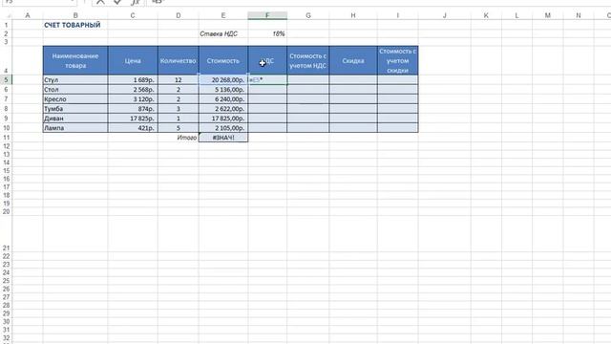Select the Кресло product cell
611x344 pixels.
pyautogui.click(x=75, y=99)
